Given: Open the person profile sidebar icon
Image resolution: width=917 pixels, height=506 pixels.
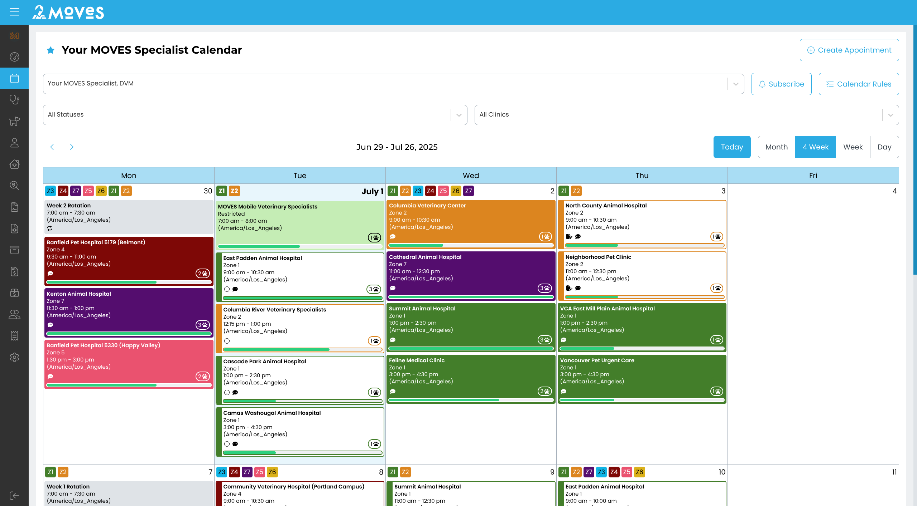Looking at the screenshot, I should coord(14,143).
